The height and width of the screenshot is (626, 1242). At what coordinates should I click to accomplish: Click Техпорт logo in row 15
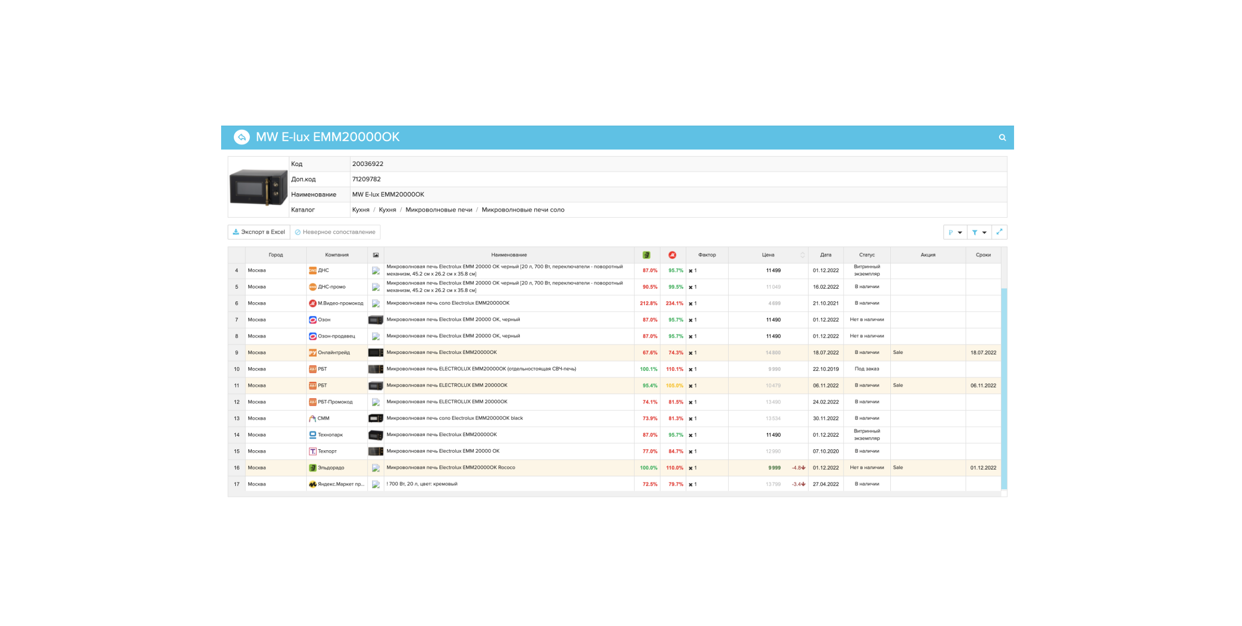(x=312, y=451)
